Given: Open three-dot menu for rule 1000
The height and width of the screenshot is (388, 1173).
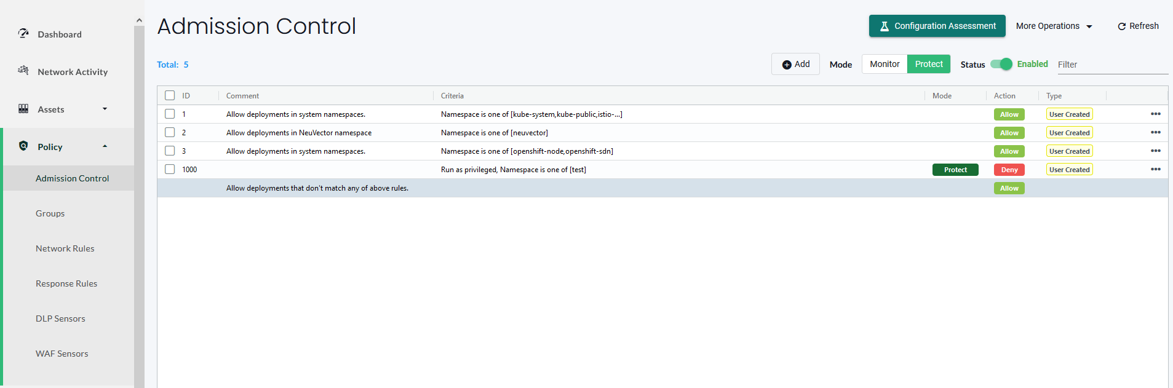Looking at the screenshot, I should click(1156, 169).
